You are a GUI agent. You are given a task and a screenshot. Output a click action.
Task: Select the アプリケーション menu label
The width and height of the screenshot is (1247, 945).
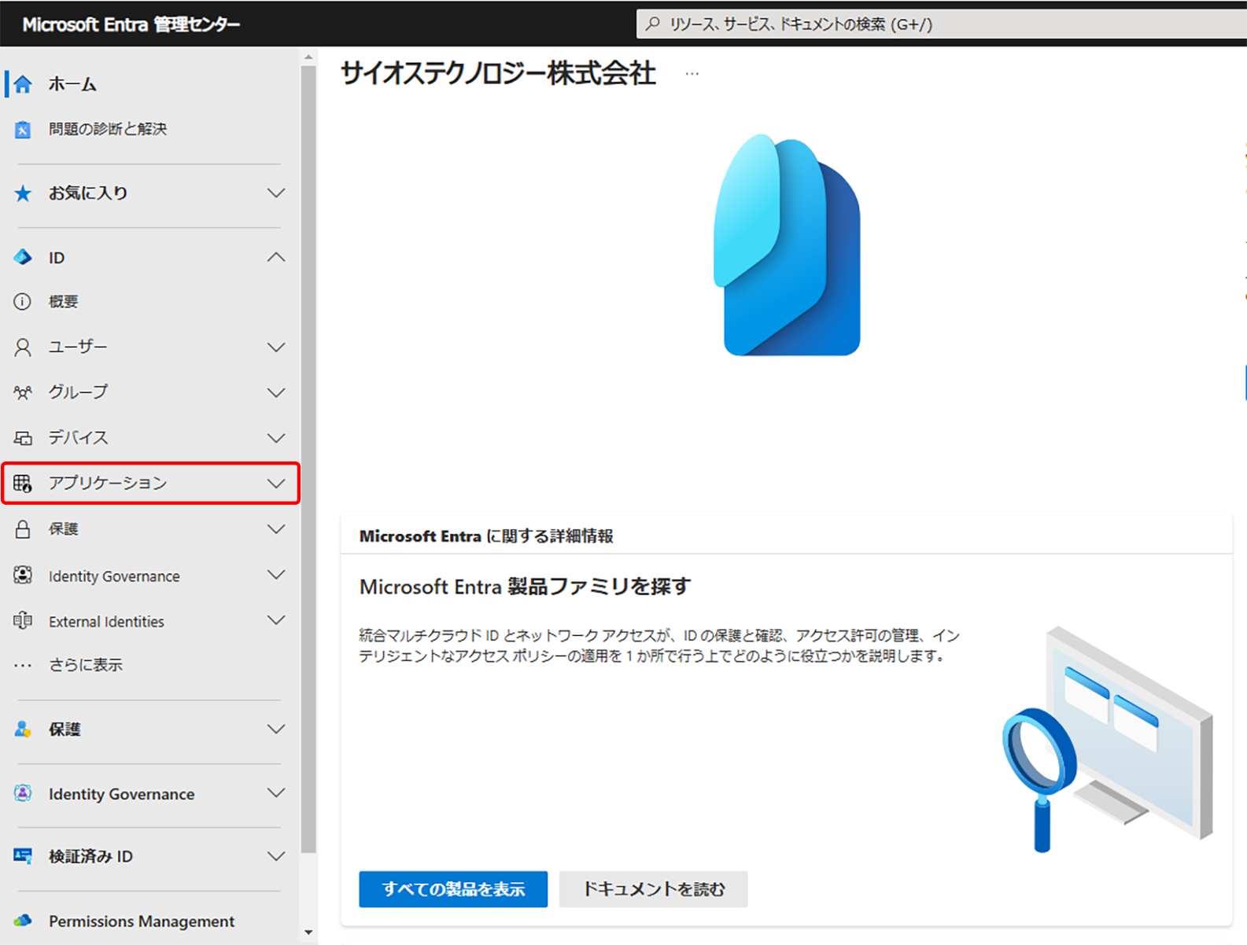click(108, 483)
